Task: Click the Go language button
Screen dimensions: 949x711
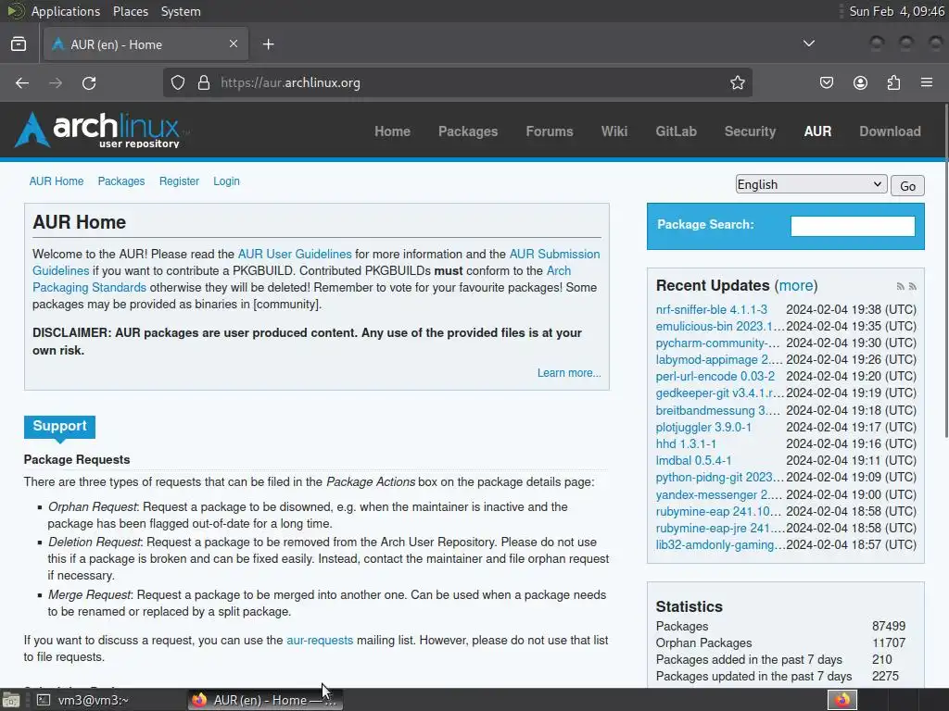Action: click(907, 185)
